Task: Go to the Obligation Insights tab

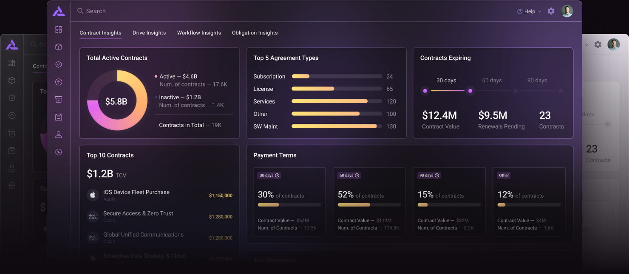Action: (255, 33)
